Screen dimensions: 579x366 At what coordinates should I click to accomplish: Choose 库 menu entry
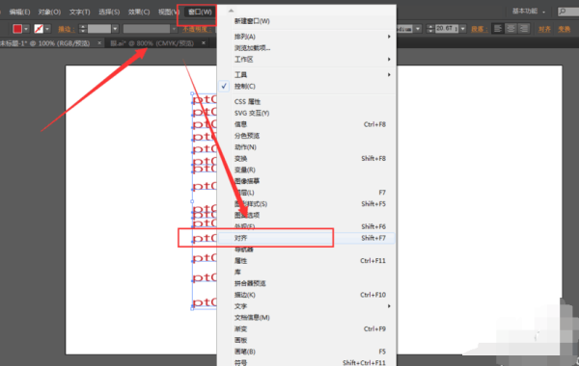(x=307, y=272)
